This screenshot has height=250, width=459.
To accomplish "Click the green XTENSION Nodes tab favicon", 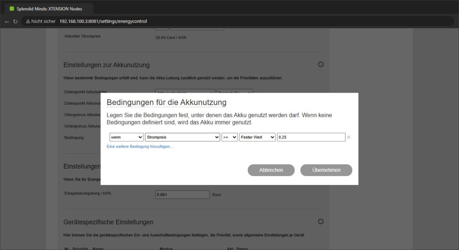I will tap(12, 9).
